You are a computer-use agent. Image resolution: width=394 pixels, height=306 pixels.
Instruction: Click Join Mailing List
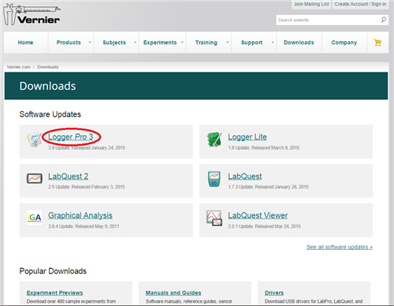(311, 4)
